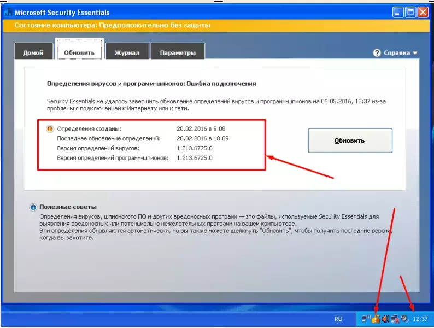Image resolution: width=434 pixels, height=328 pixels.
Task: Open the Справка help menu
Action: click(395, 52)
